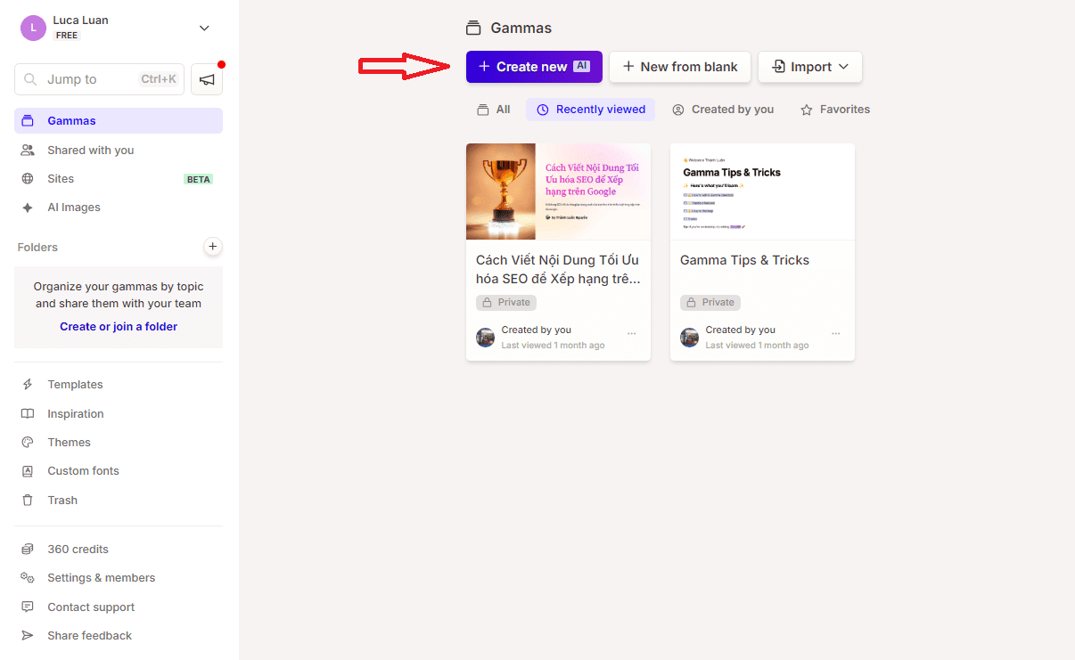Open Sites beta section
The image size is (1075, 660).
(x=61, y=179)
